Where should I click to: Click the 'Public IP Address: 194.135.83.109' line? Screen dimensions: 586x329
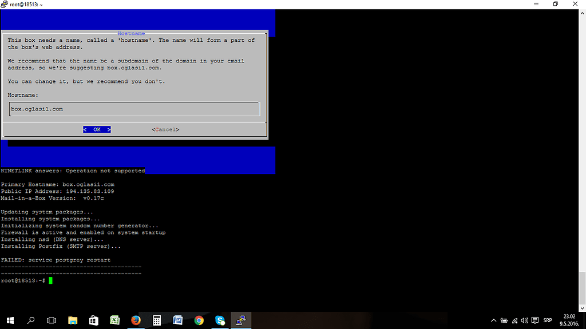tap(58, 191)
